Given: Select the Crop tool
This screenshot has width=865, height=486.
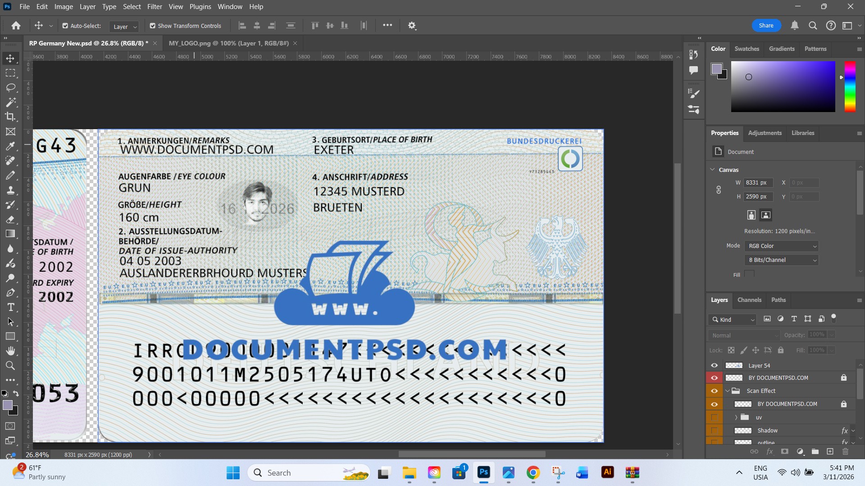Looking at the screenshot, I should click(x=10, y=117).
